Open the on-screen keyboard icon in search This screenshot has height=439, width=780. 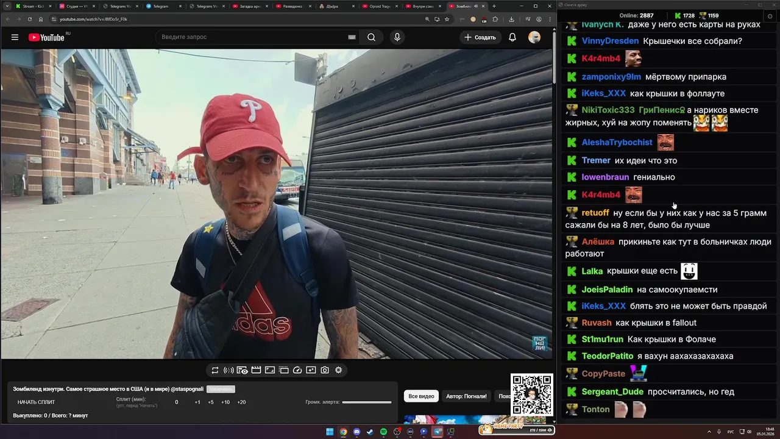pos(352,37)
